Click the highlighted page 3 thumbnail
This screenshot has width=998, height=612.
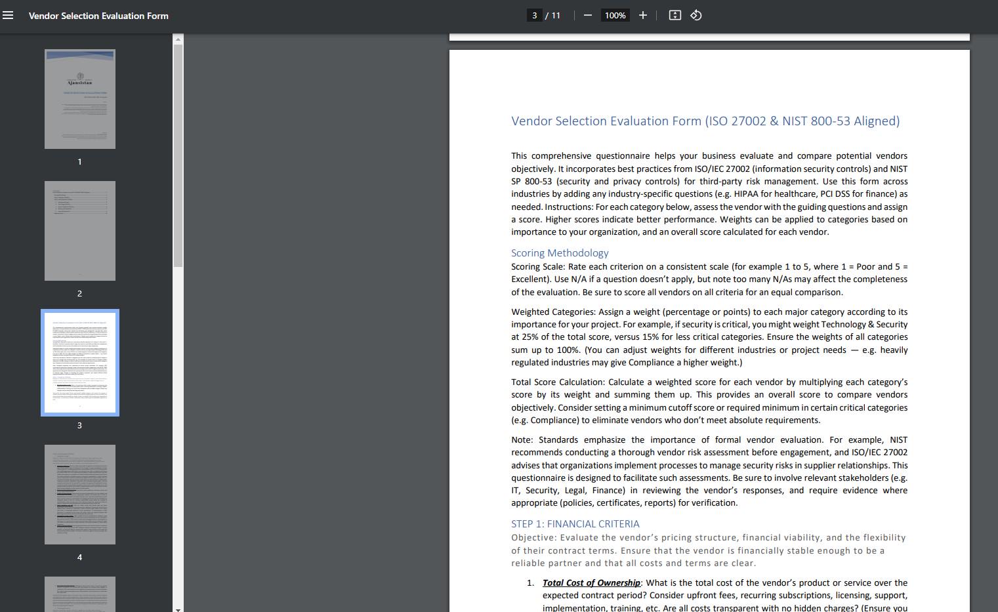[x=79, y=362]
